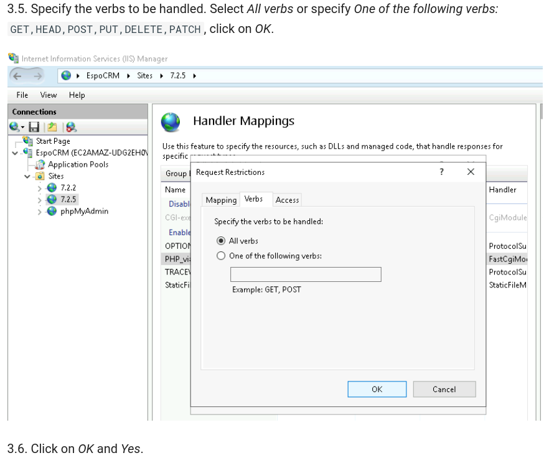Click CgiModule handler cell
The width and height of the screenshot is (549, 458).
point(508,217)
